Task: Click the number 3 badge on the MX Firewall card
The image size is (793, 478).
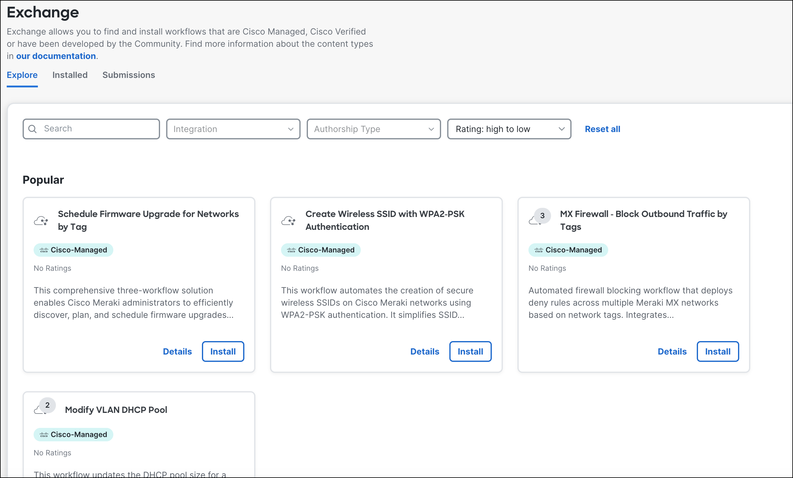Action: click(x=542, y=215)
